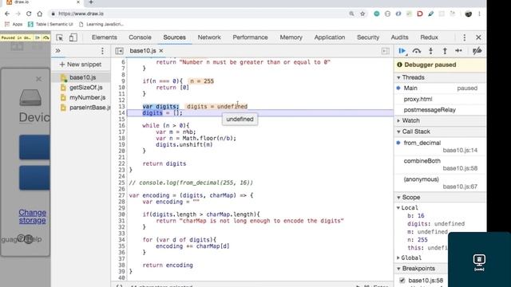Switch to the Console tab
This screenshot has width=511, height=287.
[140, 37]
